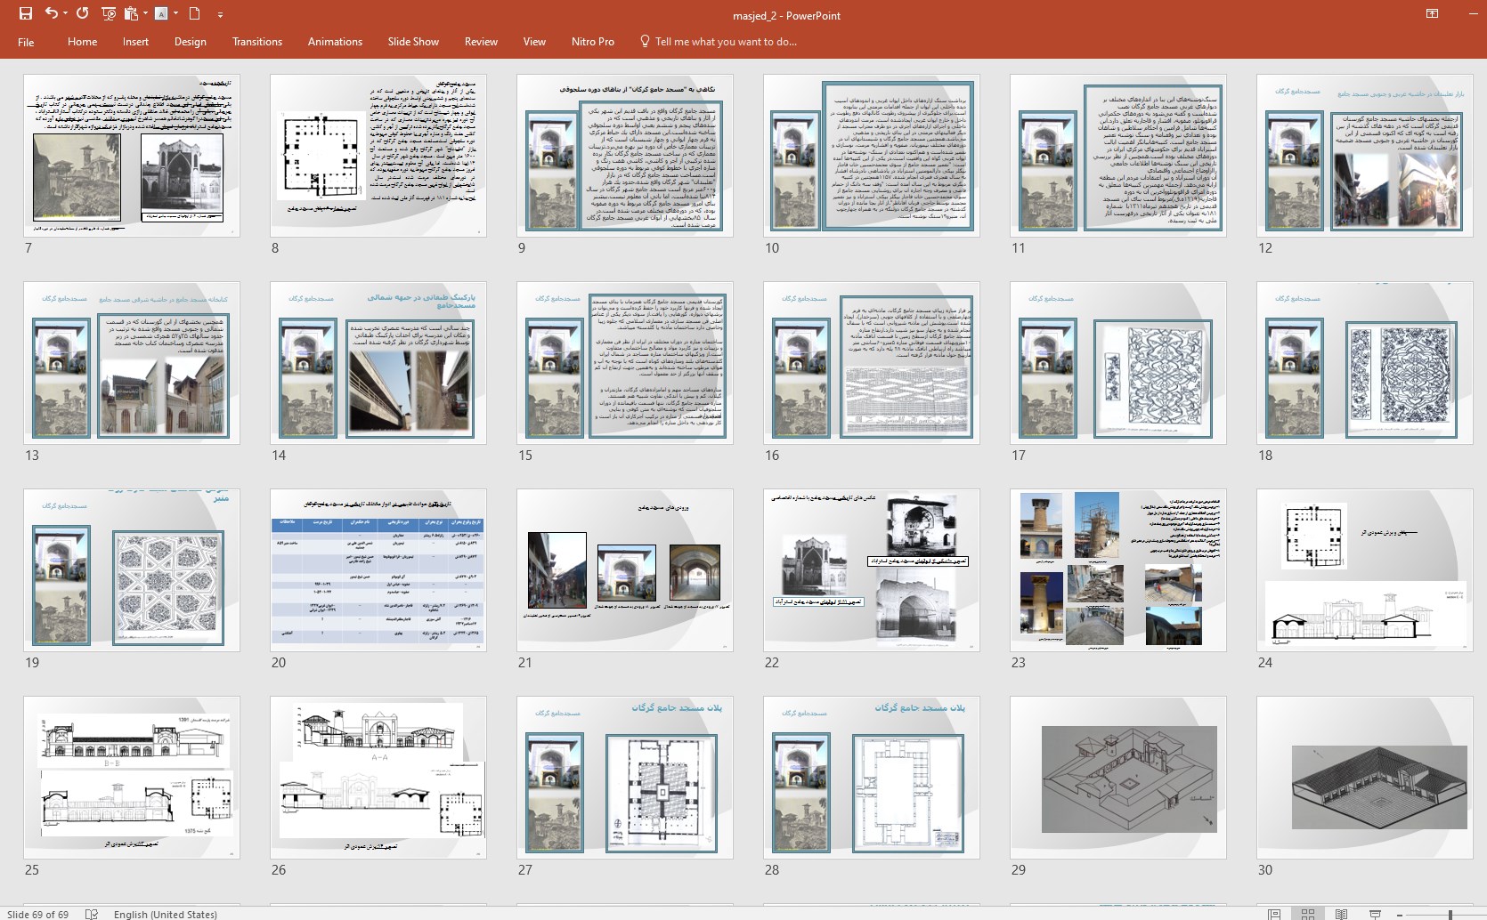
Task: Click the Redo icon in title bar
Action: click(83, 13)
